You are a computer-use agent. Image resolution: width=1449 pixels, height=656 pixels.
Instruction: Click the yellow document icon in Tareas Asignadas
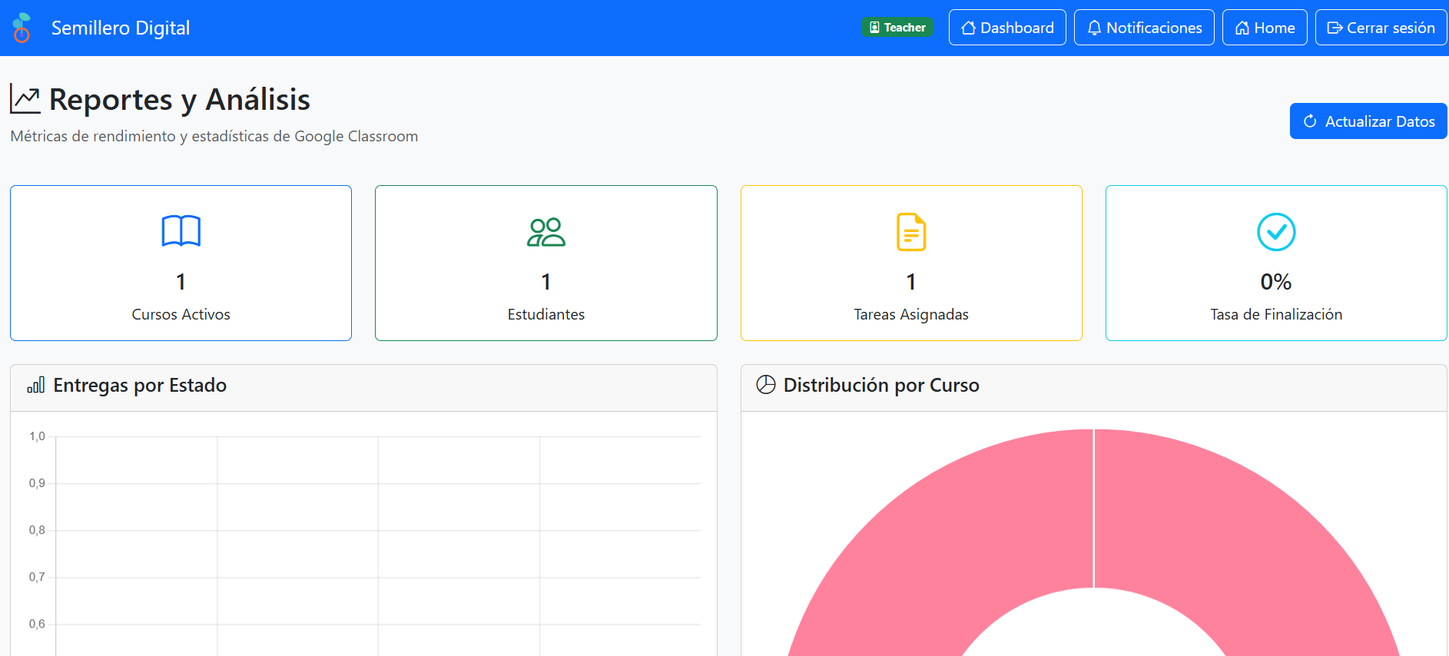(x=911, y=232)
